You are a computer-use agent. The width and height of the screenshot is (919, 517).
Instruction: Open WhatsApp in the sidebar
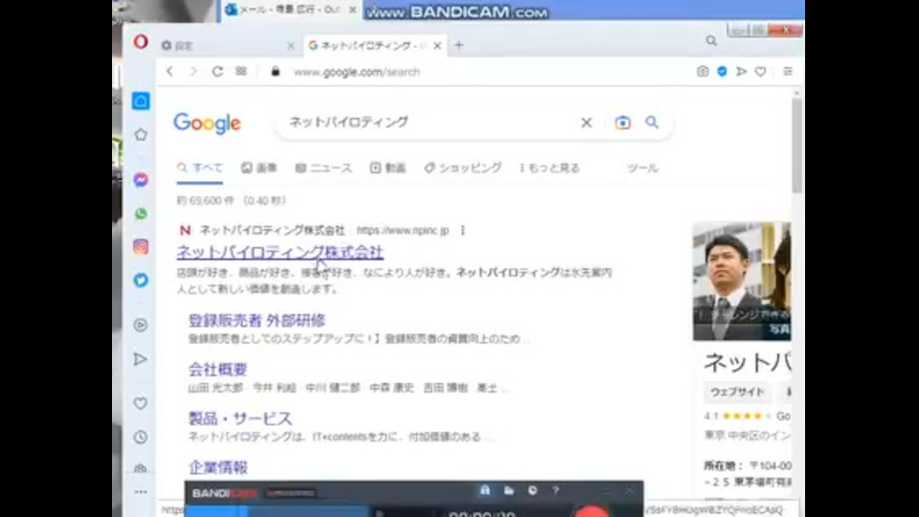point(141,214)
